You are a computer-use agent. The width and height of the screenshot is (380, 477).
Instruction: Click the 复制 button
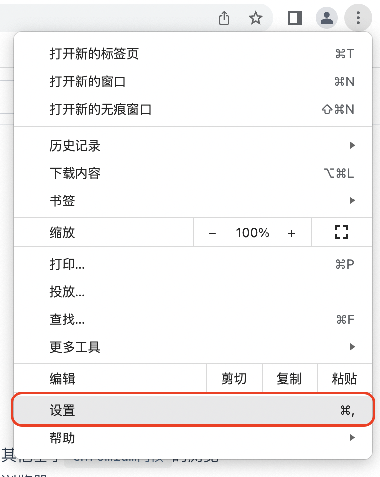(289, 379)
